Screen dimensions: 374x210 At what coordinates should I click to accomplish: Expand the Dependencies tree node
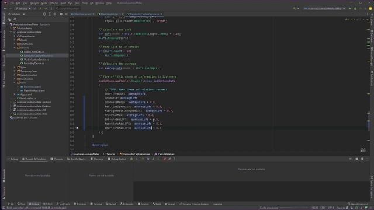15,36
